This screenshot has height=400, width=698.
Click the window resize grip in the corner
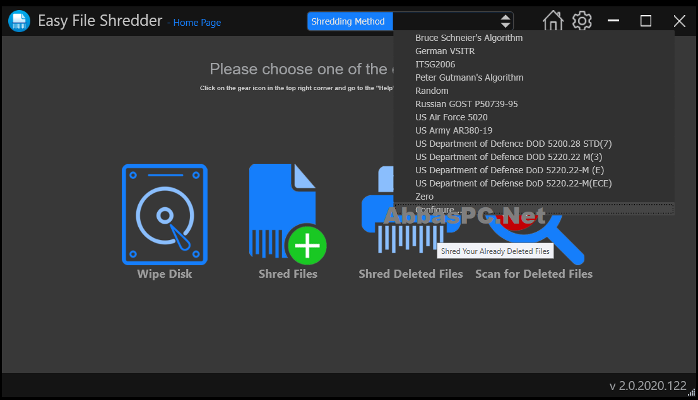tap(691, 392)
